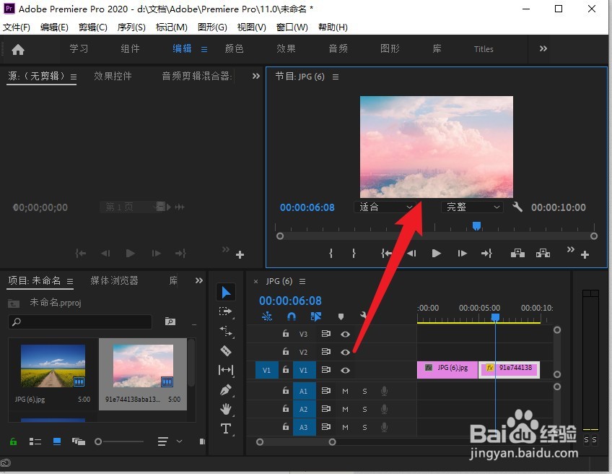Select JPG (6).jpg thumbnail in project
This screenshot has height=474, width=612.
coord(53,366)
